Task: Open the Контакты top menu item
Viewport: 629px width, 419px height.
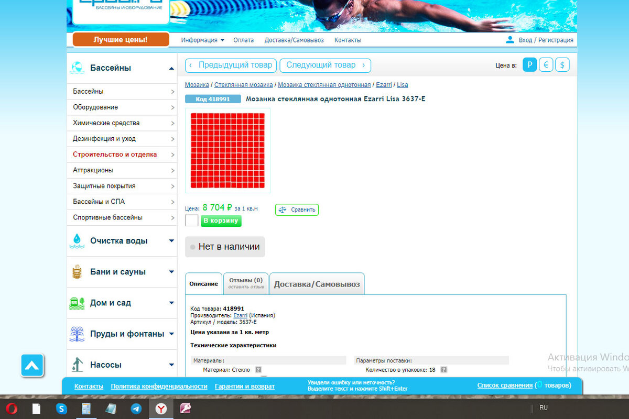Action: coord(348,40)
